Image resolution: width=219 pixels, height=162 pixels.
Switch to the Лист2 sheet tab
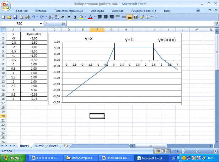[39, 146]
